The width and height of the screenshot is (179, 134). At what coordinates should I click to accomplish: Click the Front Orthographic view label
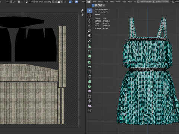click(101, 9)
